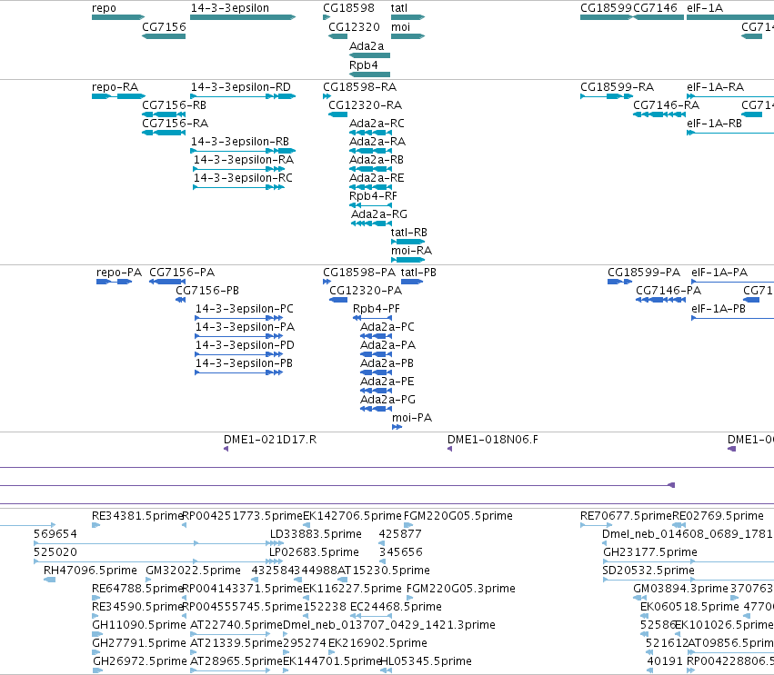
Task: Click transcript label 'CG7156-RB'
Action: pyautogui.click(x=175, y=105)
